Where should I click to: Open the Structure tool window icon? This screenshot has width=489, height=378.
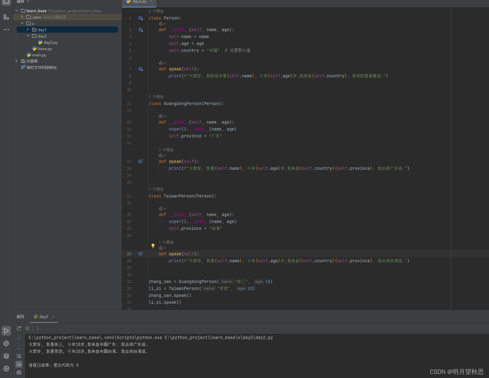pyautogui.click(x=6, y=17)
